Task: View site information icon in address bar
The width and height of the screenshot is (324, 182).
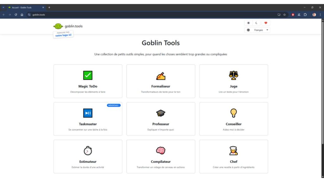Action: [x=29, y=15]
